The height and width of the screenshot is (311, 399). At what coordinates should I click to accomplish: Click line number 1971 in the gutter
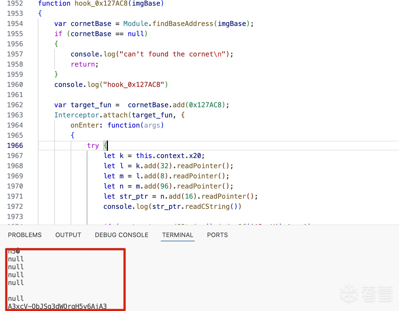pyautogui.click(x=15, y=196)
